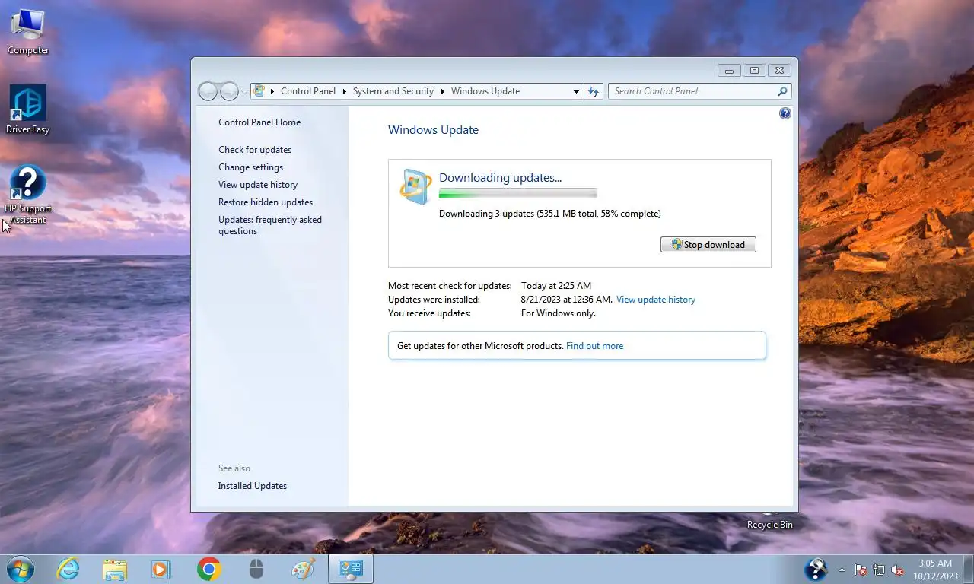Click the download progress bar
This screenshot has height=584, width=974.
[517, 193]
